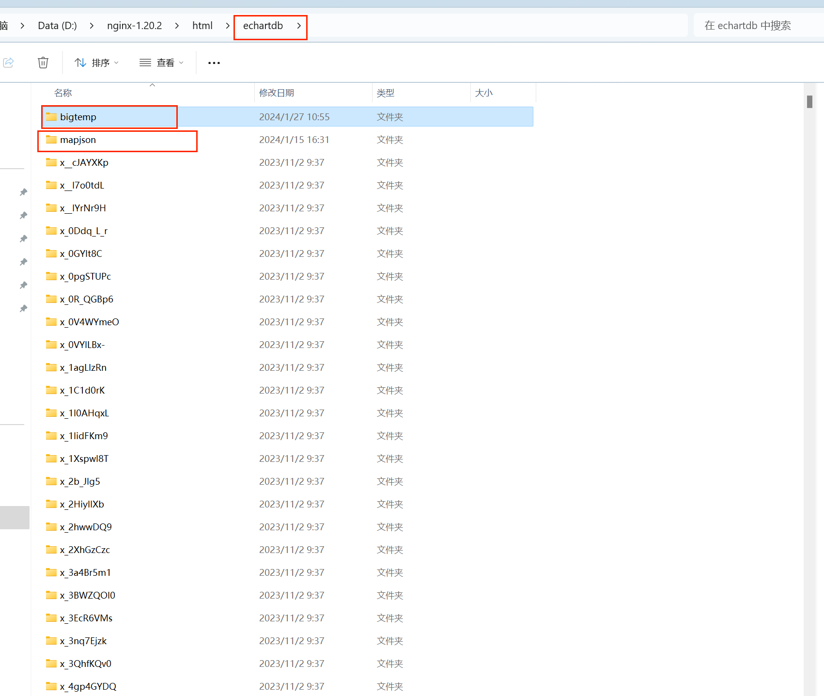The height and width of the screenshot is (696, 824).
Task: Click nginx-1.20.2 breadcrumb segment
Action: click(135, 26)
